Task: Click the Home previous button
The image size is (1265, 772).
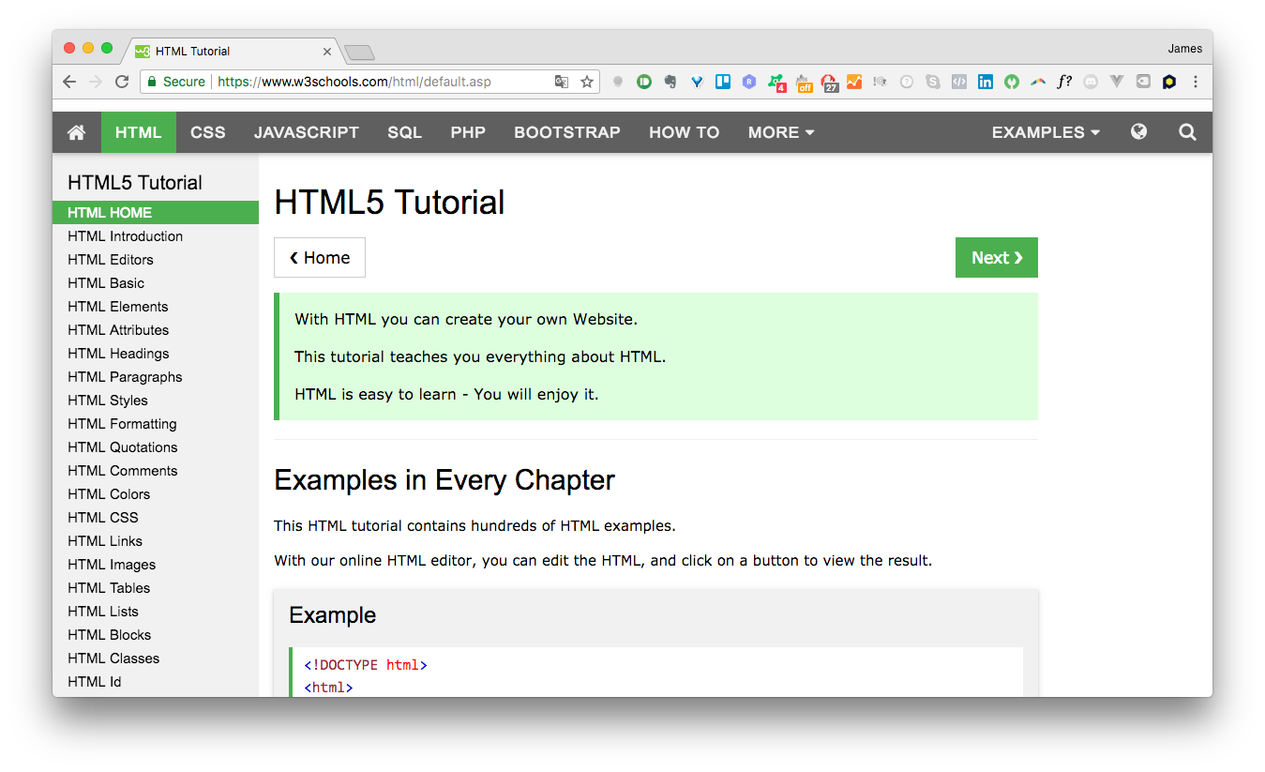Action: coord(320,258)
